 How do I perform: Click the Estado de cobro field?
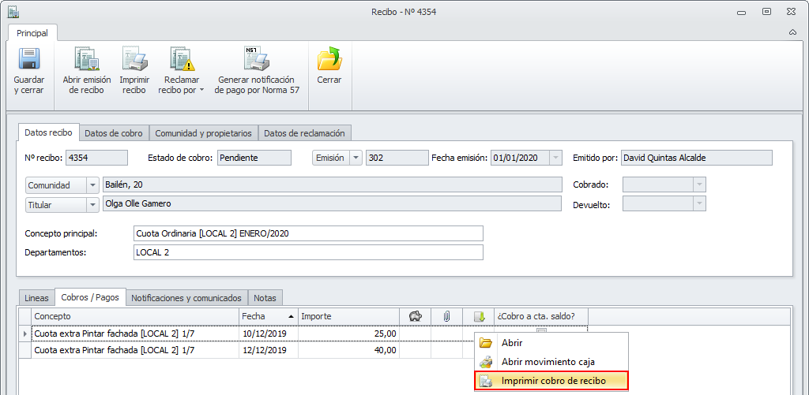[x=254, y=158]
